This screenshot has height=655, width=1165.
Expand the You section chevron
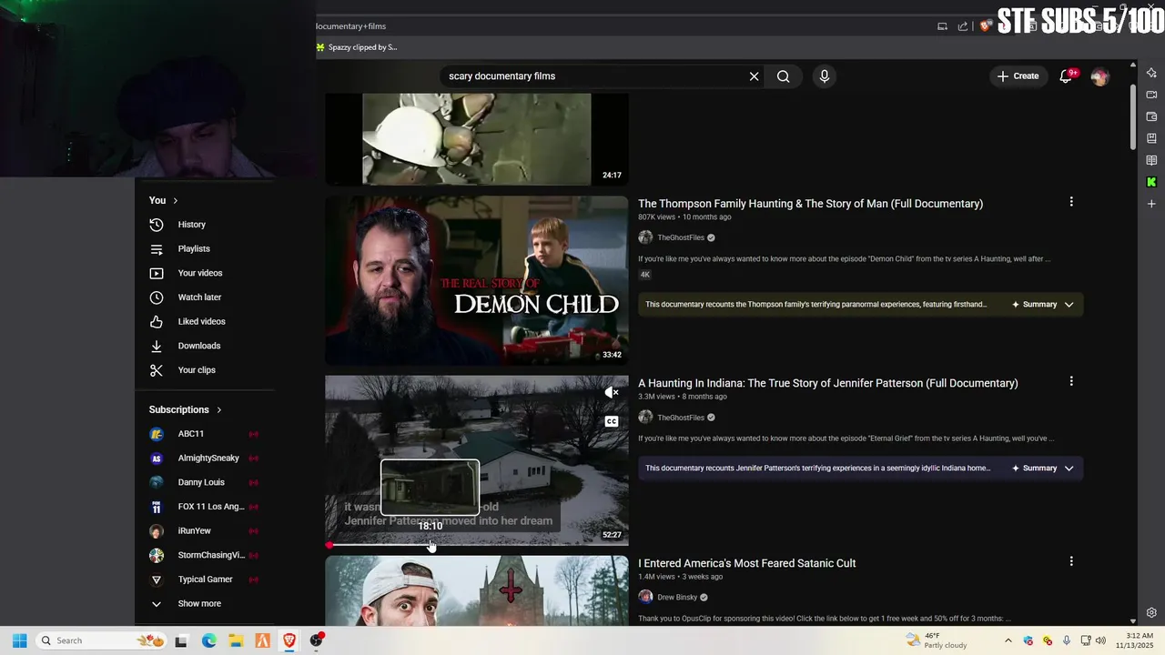tap(175, 200)
